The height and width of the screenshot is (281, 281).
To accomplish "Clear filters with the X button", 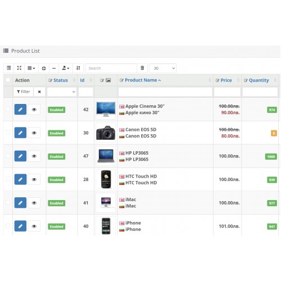I will click(39, 92).
